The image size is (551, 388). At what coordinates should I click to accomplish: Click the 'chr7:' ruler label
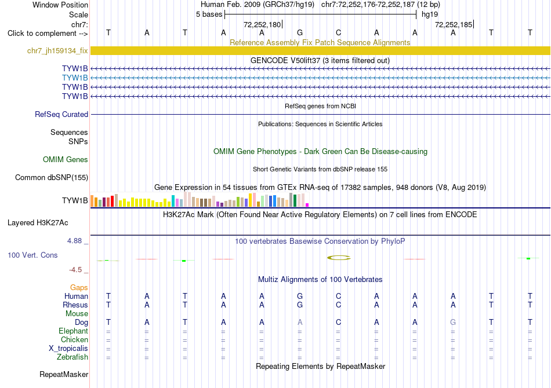[79, 24]
